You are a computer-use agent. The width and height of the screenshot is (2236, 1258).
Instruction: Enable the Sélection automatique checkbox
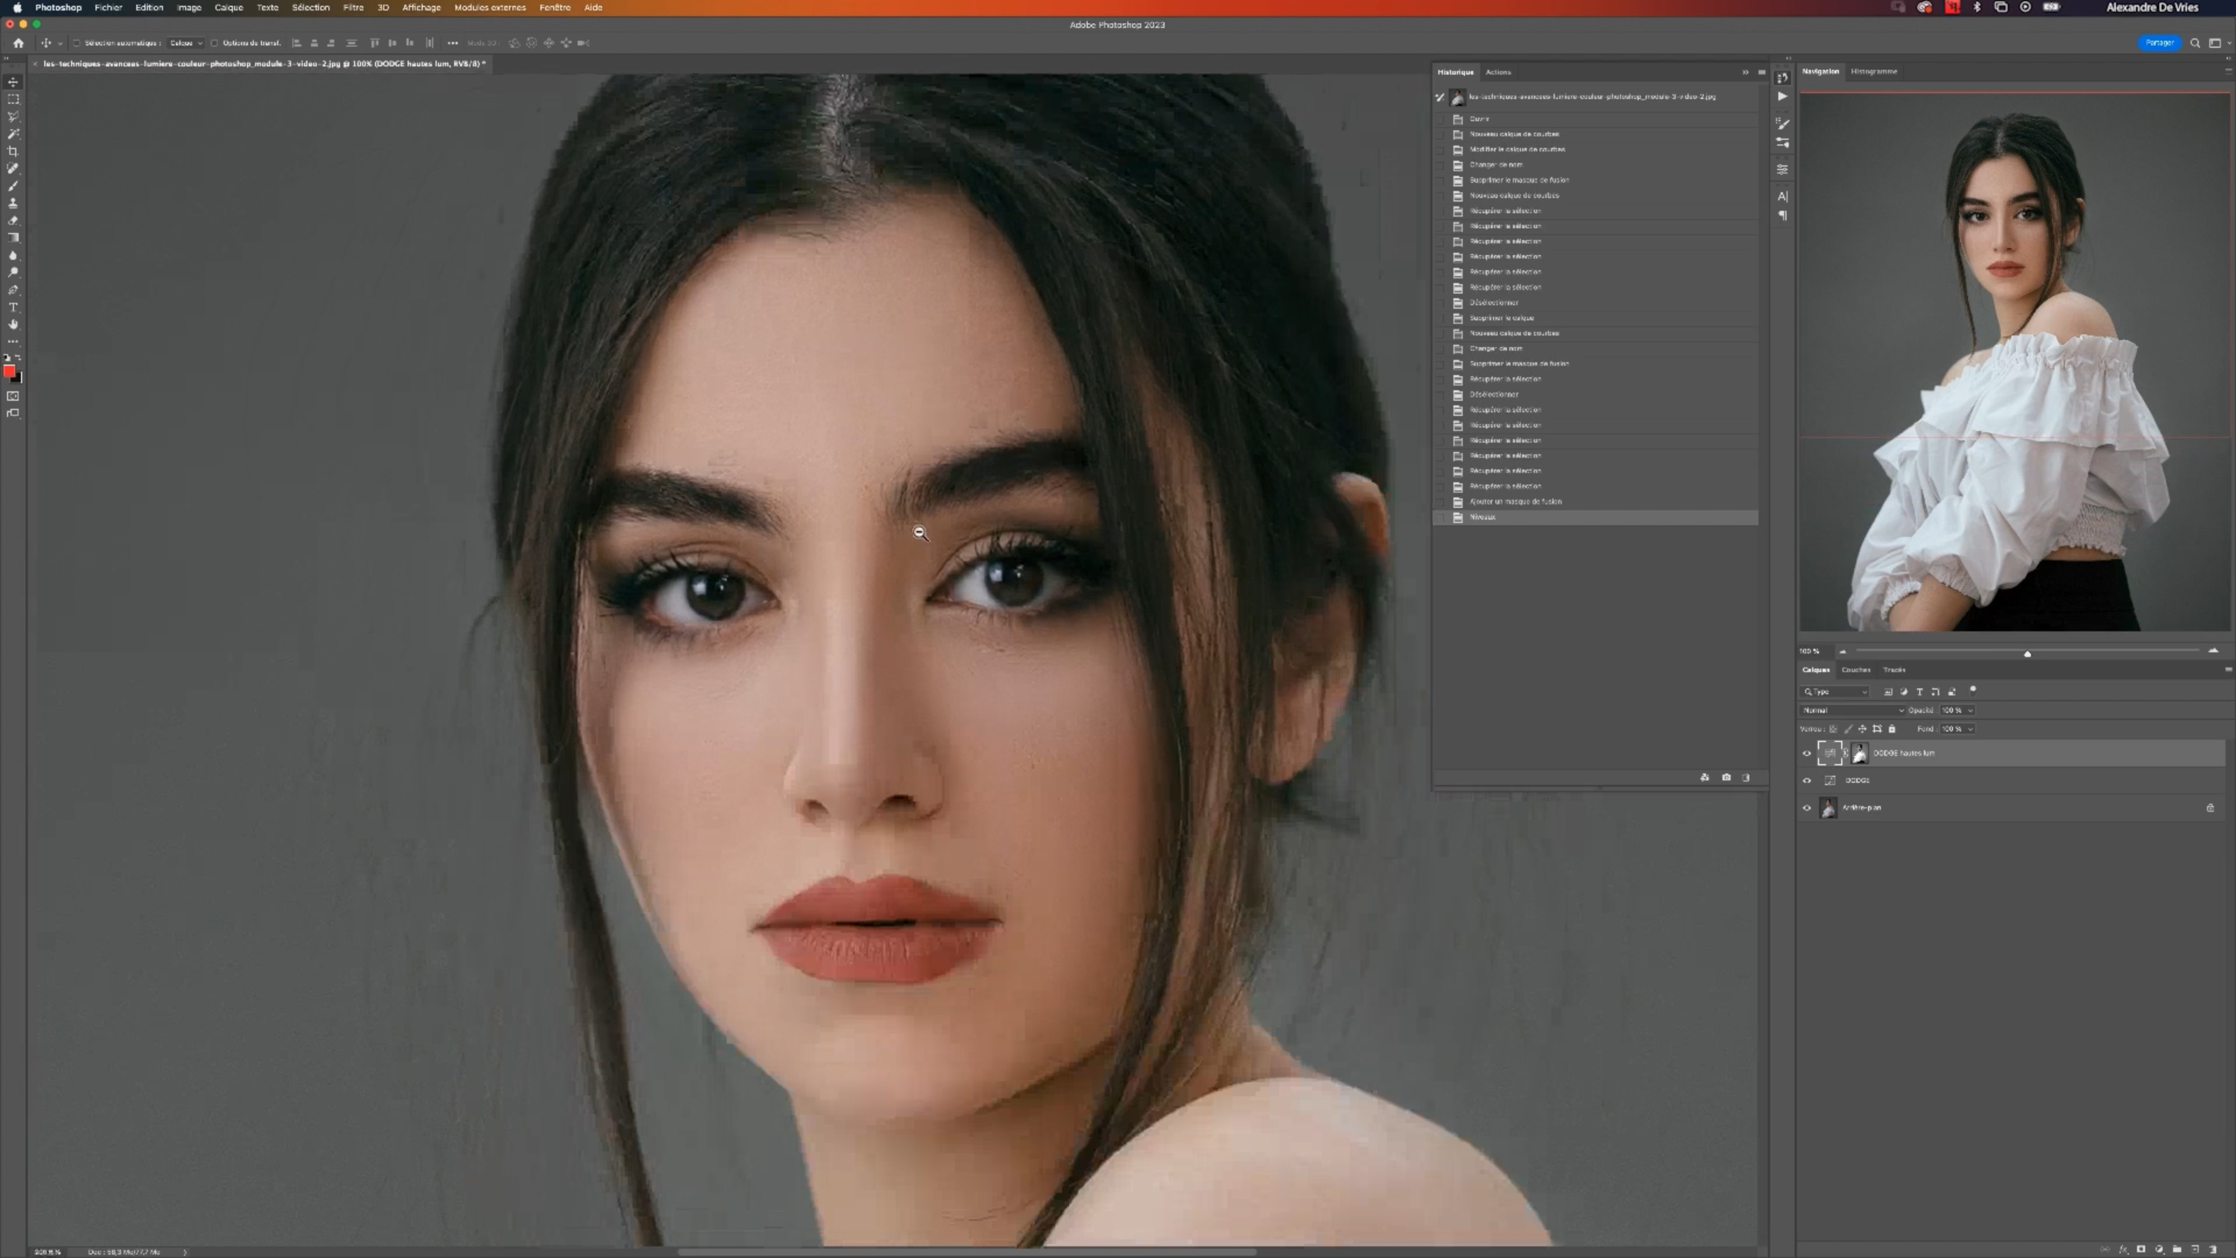(76, 43)
